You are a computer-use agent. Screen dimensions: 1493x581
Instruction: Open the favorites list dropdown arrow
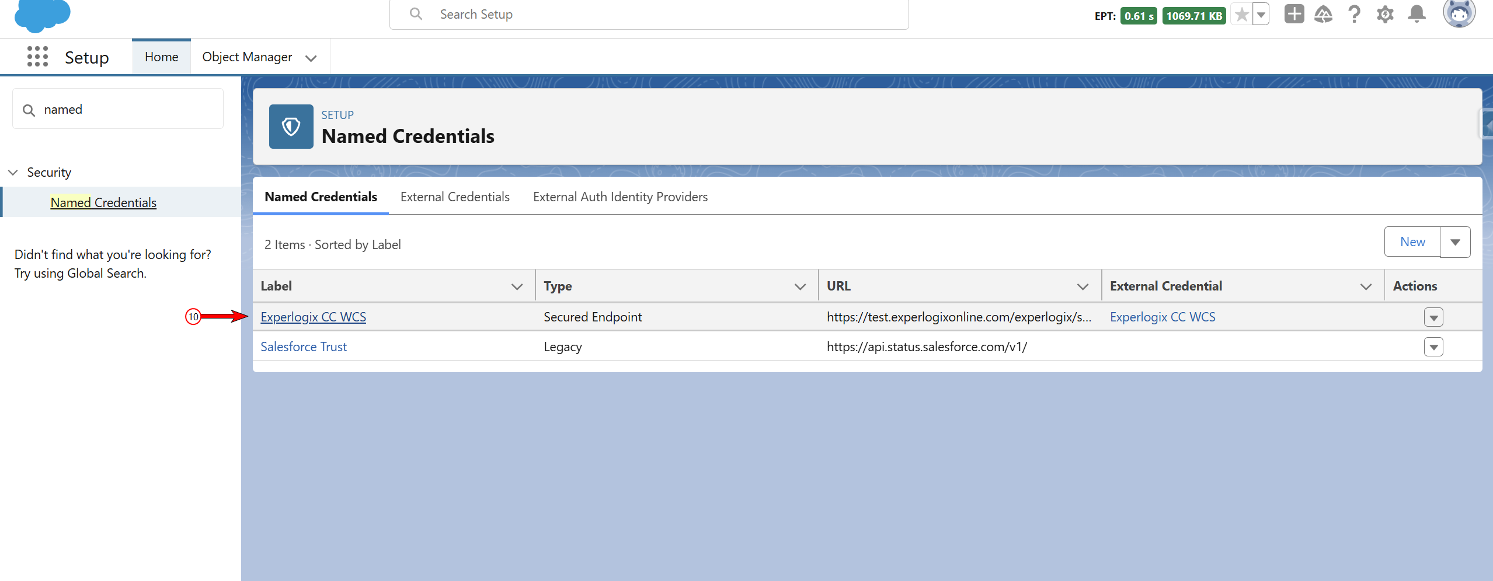click(1261, 15)
